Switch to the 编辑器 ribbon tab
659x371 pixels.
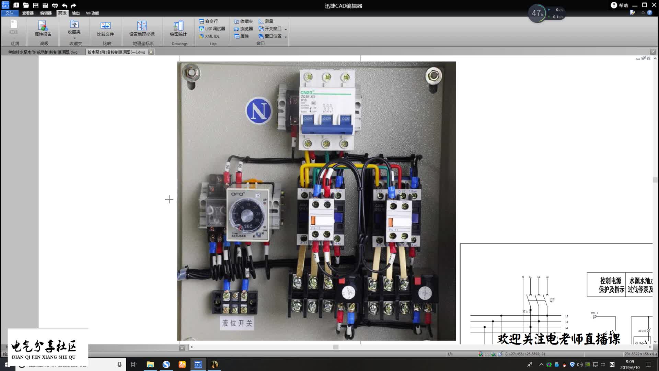click(x=46, y=13)
